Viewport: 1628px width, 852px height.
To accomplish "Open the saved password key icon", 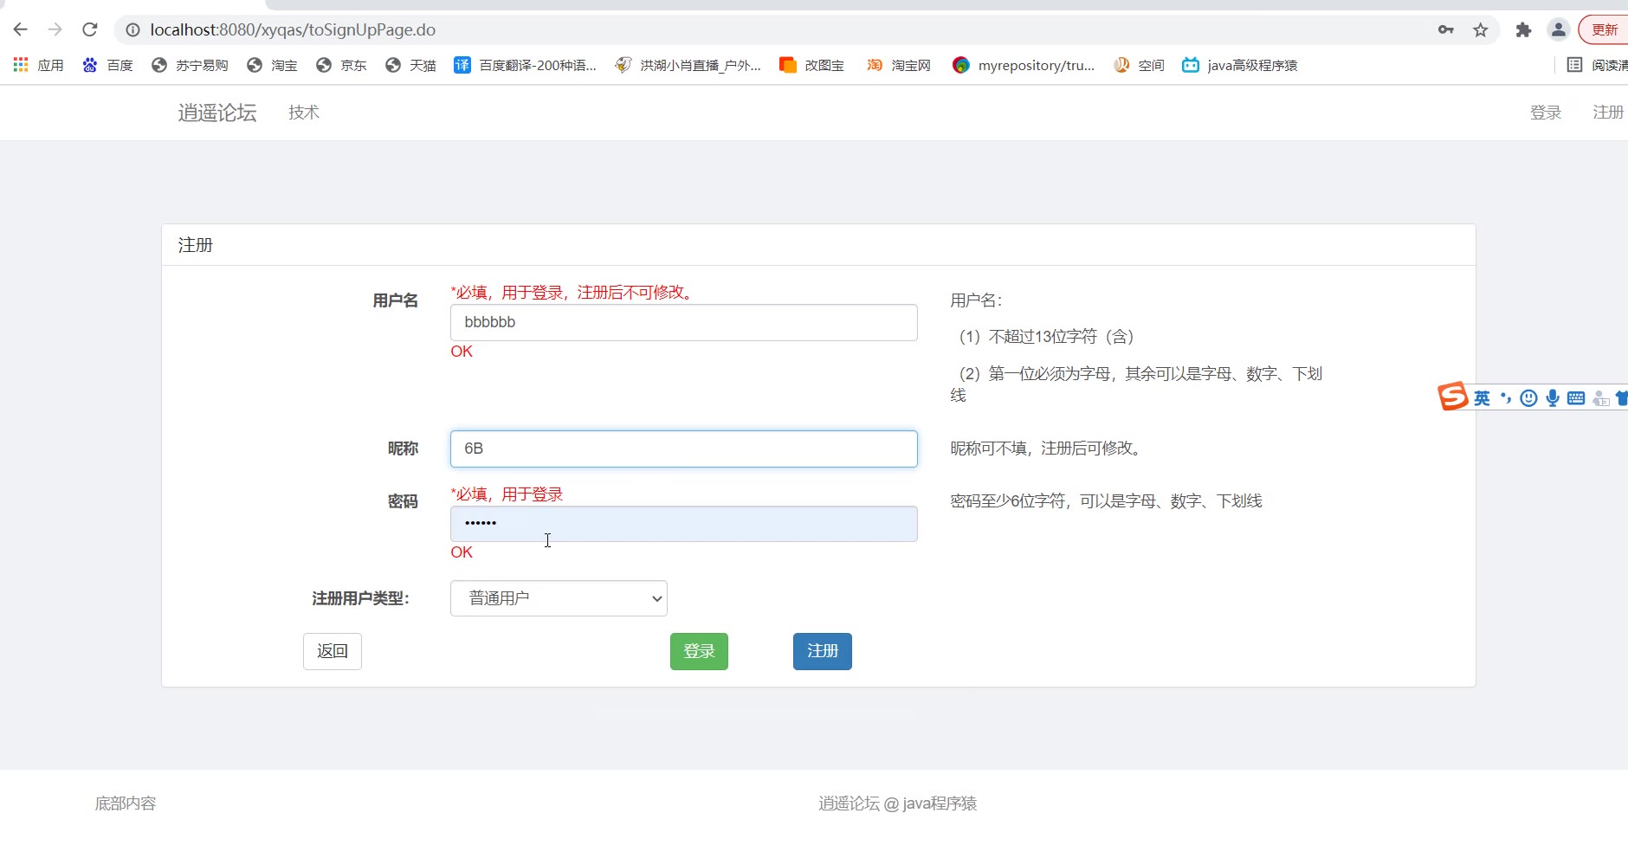I will (1445, 30).
